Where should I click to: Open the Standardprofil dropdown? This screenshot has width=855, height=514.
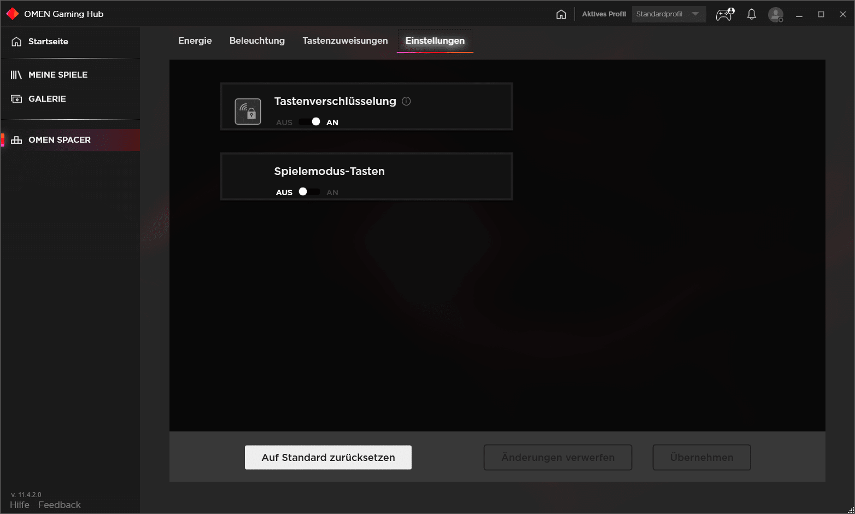pyautogui.click(x=660, y=14)
